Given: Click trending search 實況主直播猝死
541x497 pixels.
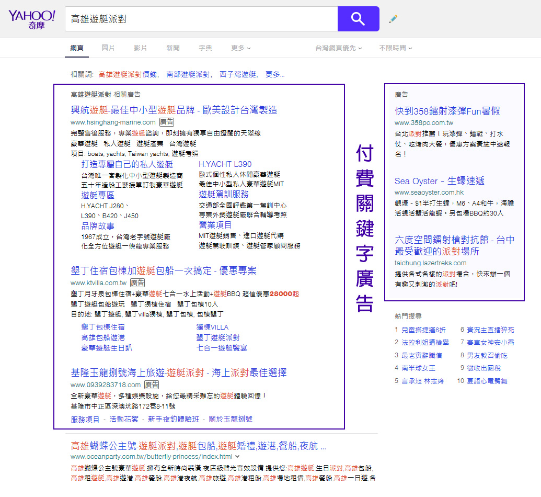Looking at the screenshot, I should (491, 330).
